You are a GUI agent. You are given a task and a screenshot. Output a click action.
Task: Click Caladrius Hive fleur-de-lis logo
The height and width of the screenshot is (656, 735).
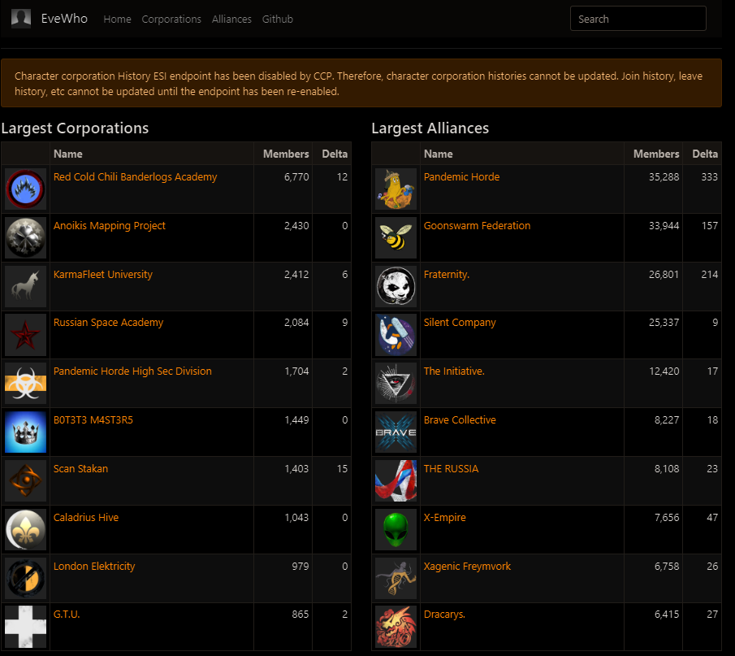click(x=26, y=530)
